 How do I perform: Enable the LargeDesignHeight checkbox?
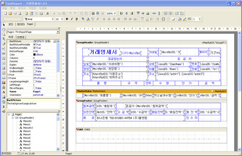(34, 81)
